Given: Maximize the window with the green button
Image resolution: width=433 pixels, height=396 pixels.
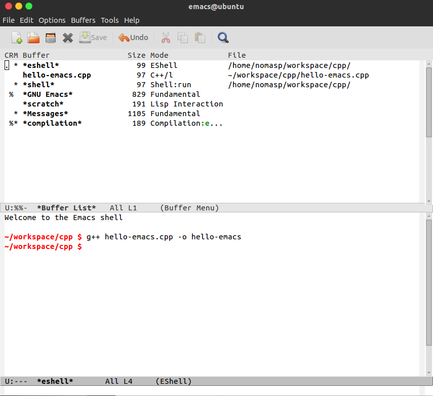Looking at the screenshot, I should pos(29,6).
